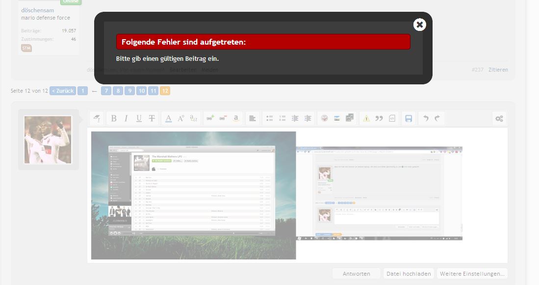Remove link with the unlink icon
The height and width of the screenshot is (285, 539).
223,118
